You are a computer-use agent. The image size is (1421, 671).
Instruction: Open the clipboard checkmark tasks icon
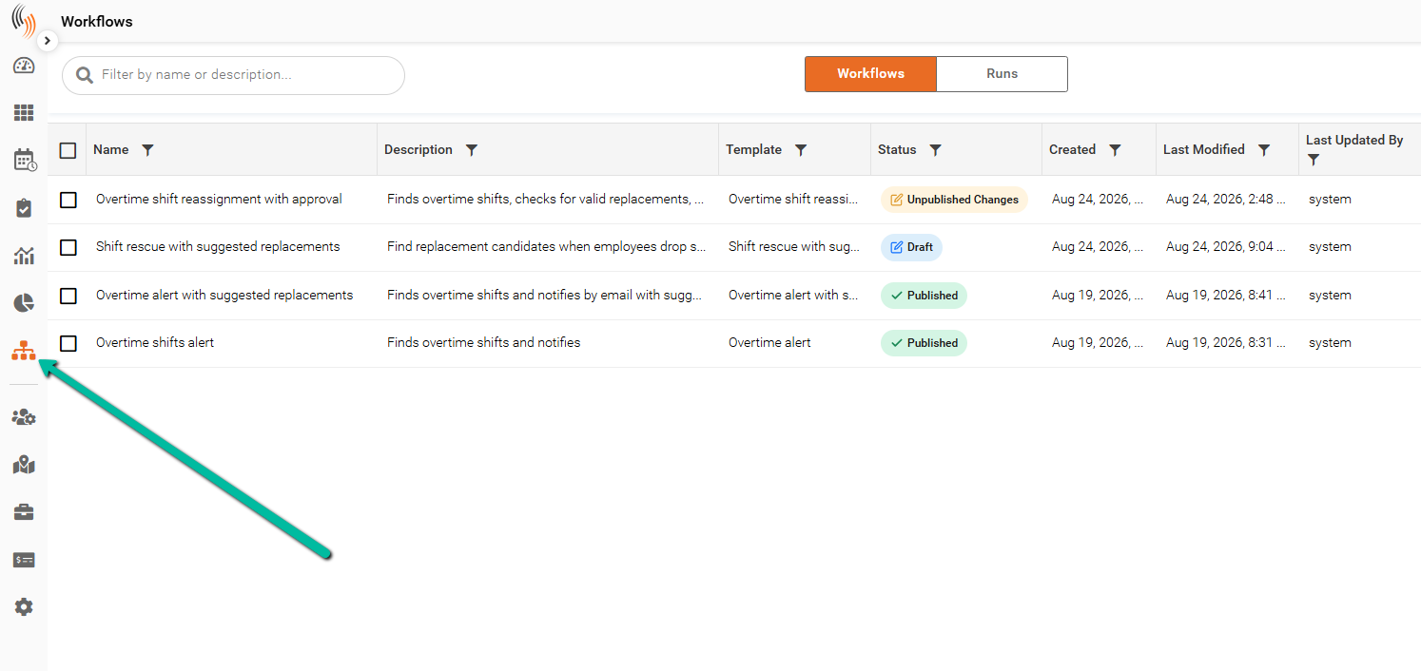coord(24,208)
